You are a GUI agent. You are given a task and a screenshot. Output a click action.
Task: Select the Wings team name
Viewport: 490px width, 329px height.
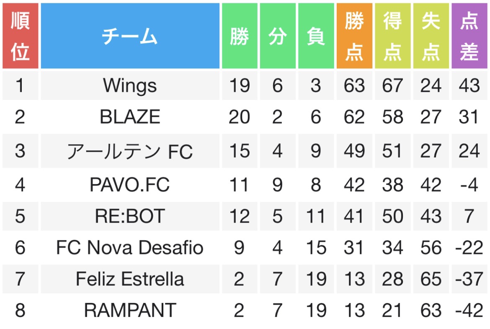(130, 85)
